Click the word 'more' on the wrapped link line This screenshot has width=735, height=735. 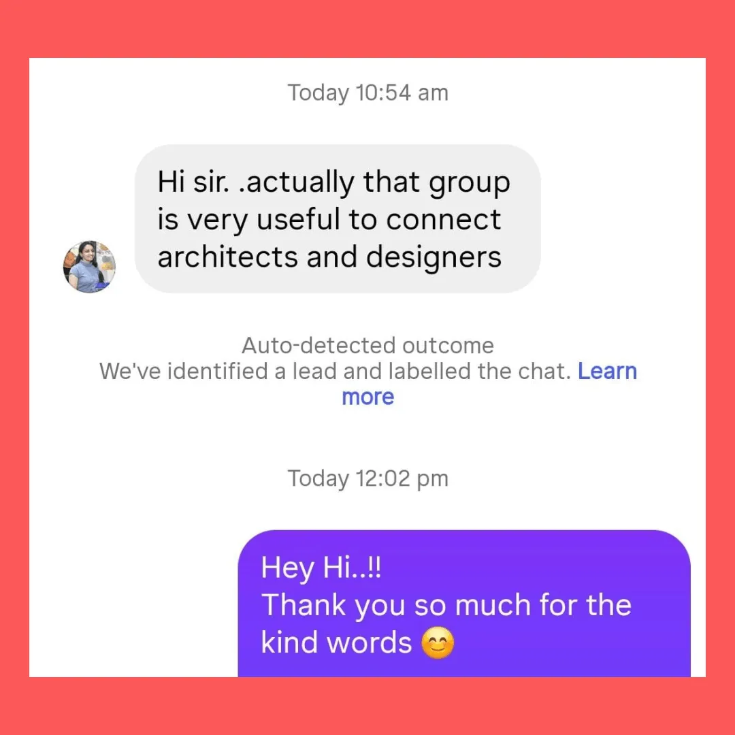[x=368, y=397]
